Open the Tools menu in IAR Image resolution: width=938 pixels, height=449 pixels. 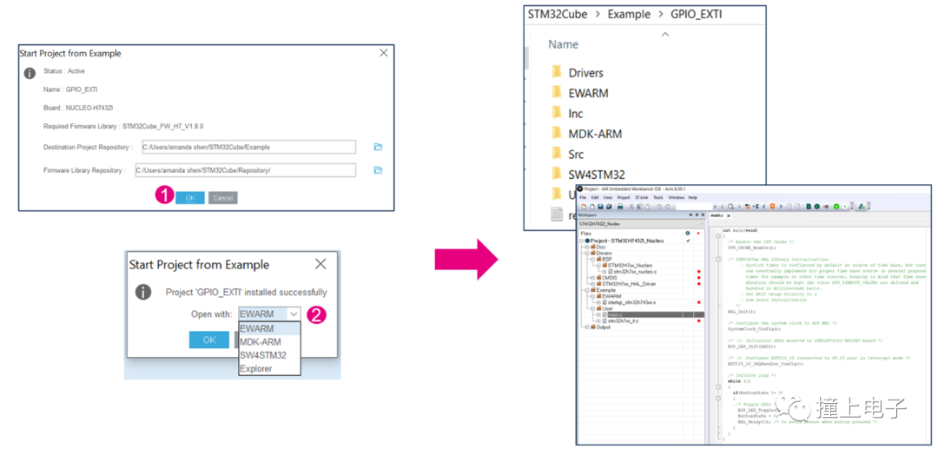click(x=658, y=197)
